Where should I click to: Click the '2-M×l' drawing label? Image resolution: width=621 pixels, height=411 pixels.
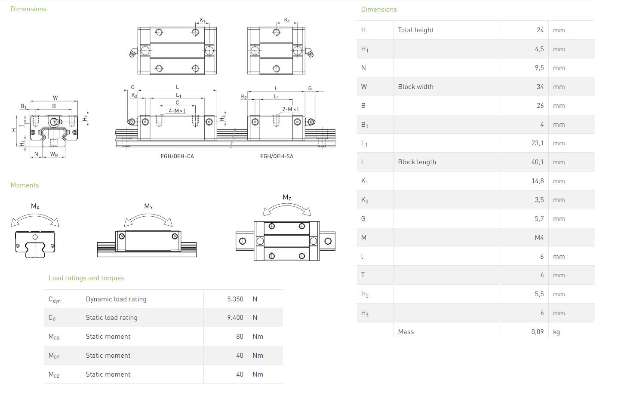291,109
